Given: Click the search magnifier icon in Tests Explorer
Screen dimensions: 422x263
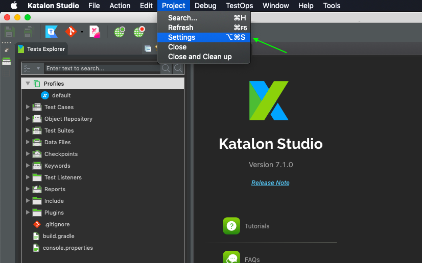Looking at the screenshot, I should pyautogui.click(x=166, y=68).
